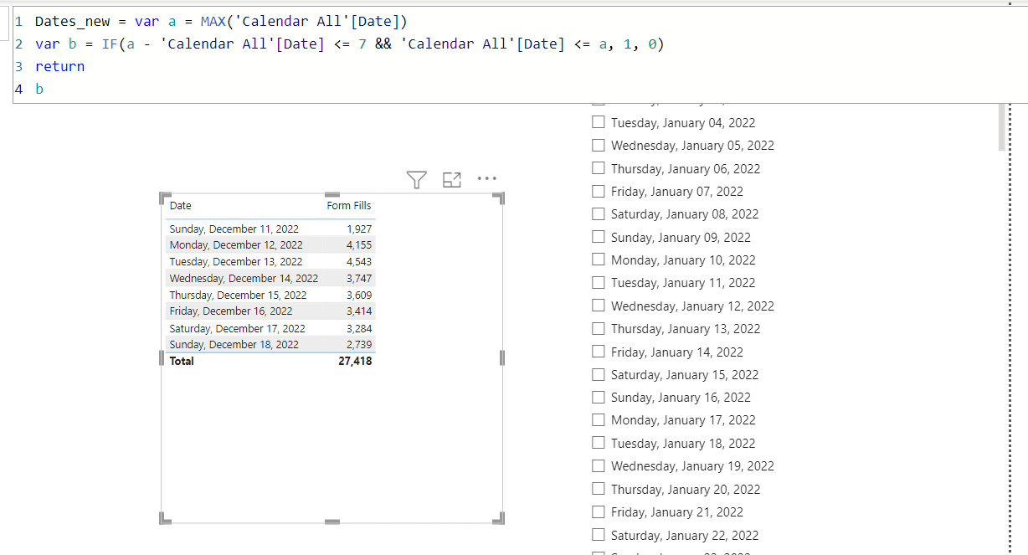
Task: Select the Sunday, December 11, 2022 row
Action: click(x=270, y=229)
